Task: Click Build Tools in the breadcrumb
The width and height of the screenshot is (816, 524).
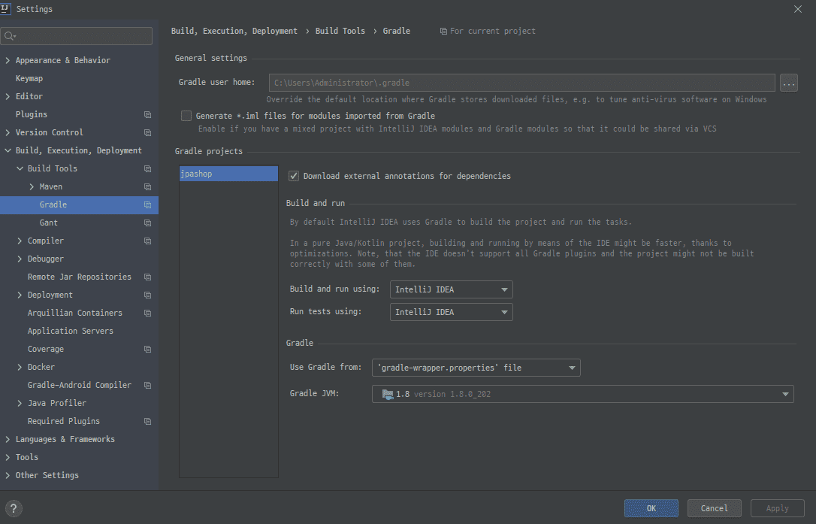Action: (x=340, y=31)
